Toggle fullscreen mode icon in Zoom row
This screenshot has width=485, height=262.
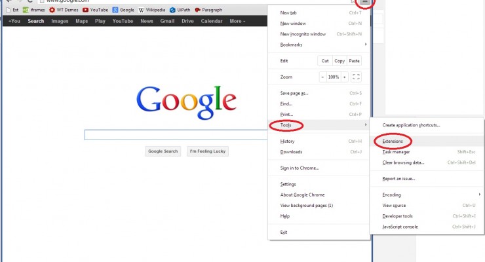356,77
